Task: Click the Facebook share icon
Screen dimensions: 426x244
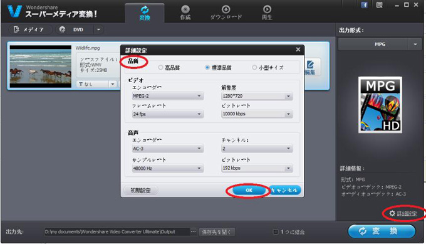Action: coord(364,5)
